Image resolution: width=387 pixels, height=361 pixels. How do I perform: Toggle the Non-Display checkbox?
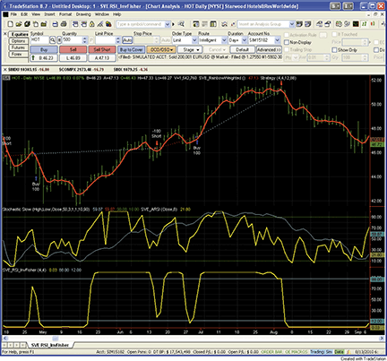[x=287, y=42]
